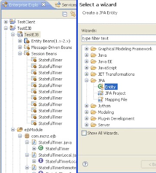Image resolution: width=156 pixels, height=173 pixels.
Task: Expand the Plug-in Development folder
Action: pos(86,119)
